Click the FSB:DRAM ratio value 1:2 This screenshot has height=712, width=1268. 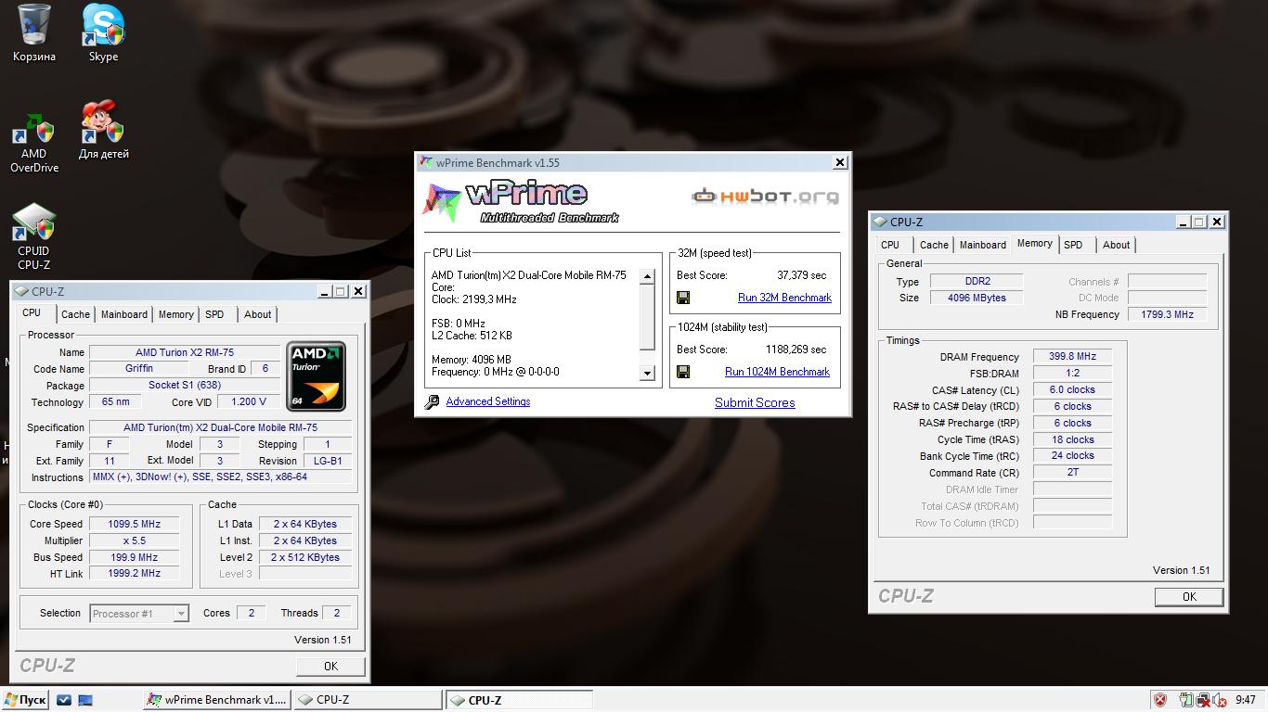(1072, 373)
